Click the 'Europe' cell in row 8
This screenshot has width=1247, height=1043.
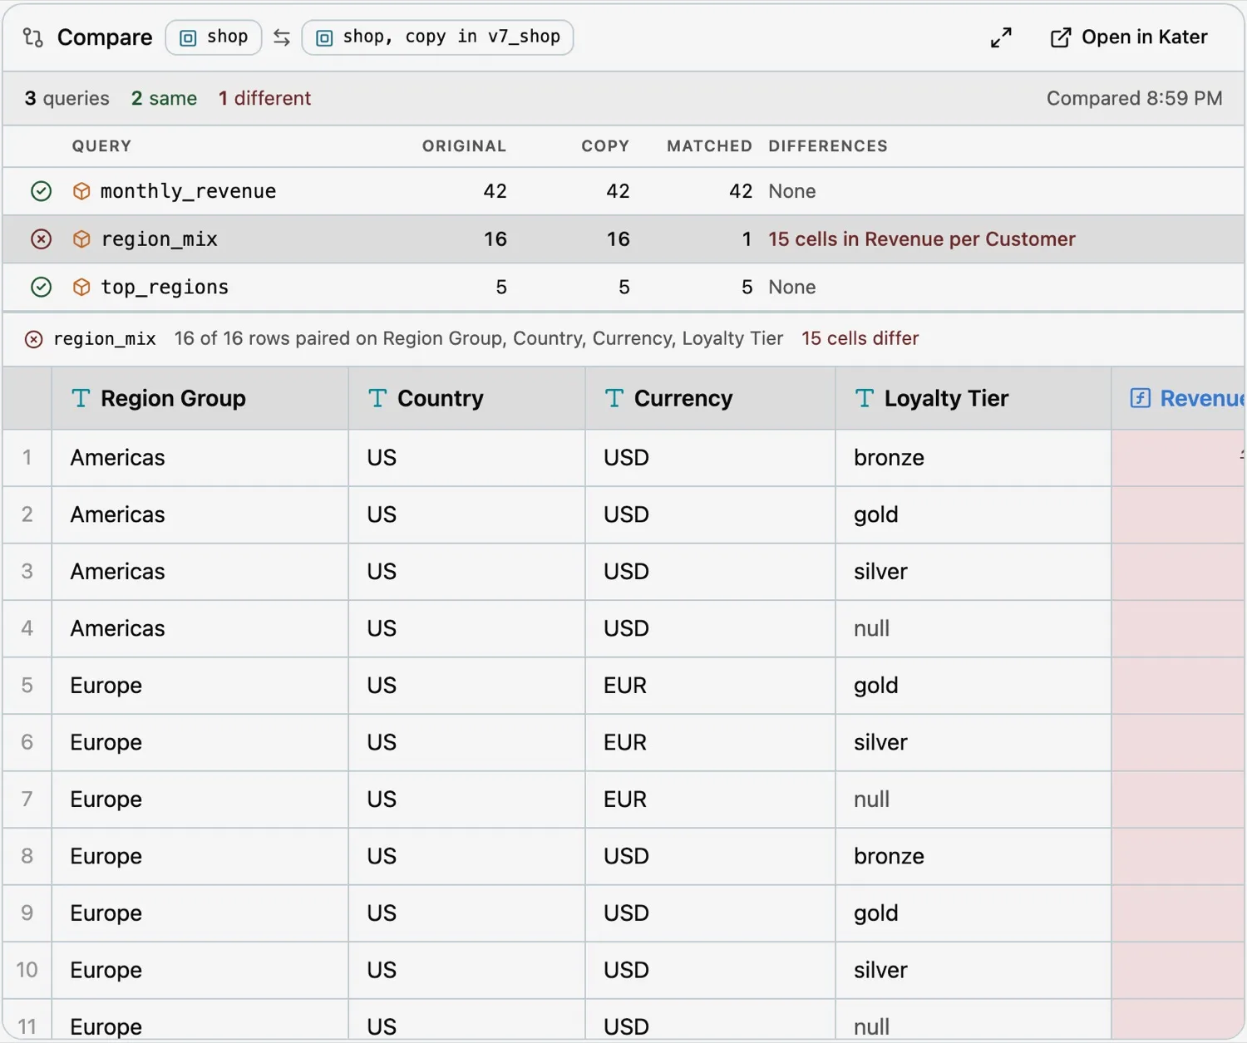click(x=200, y=856)
